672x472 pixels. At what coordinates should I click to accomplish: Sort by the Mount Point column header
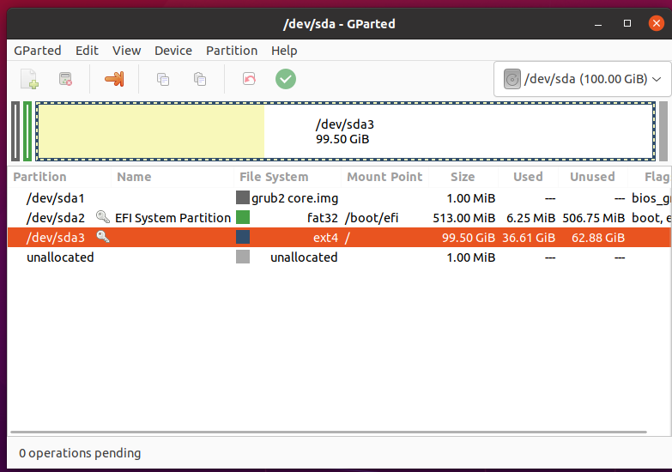pyautogui.click(x=384, y=177)
